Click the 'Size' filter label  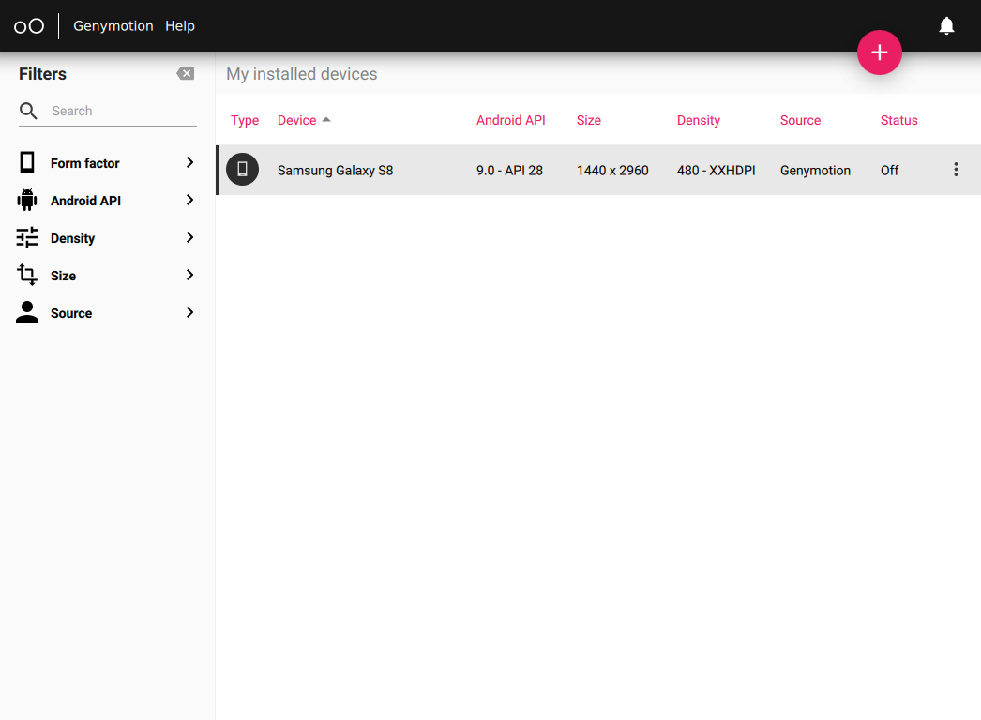tap(63, 276)
